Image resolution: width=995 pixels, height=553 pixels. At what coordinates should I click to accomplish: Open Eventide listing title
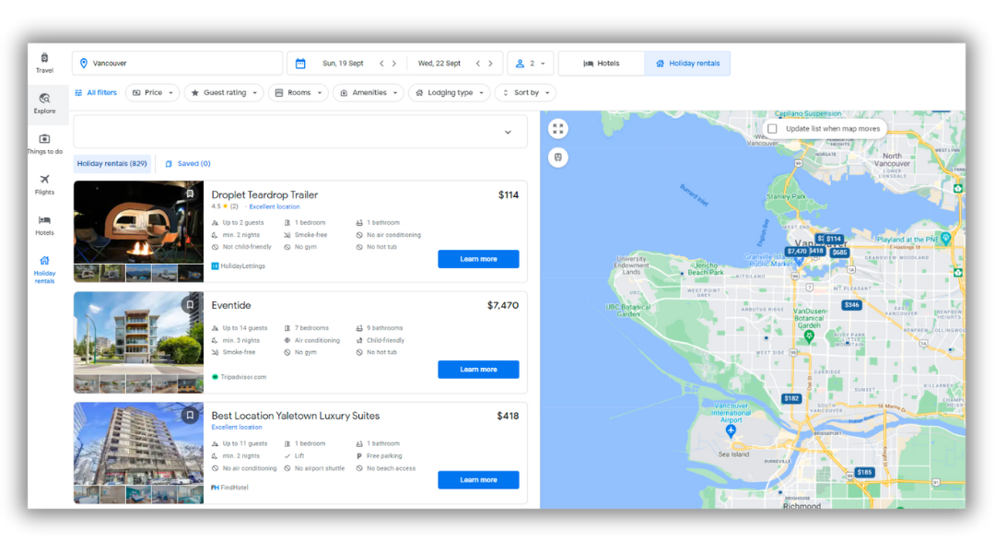tap(231, 305)
